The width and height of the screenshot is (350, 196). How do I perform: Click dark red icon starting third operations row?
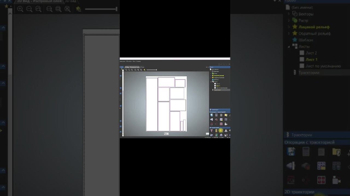211,124
